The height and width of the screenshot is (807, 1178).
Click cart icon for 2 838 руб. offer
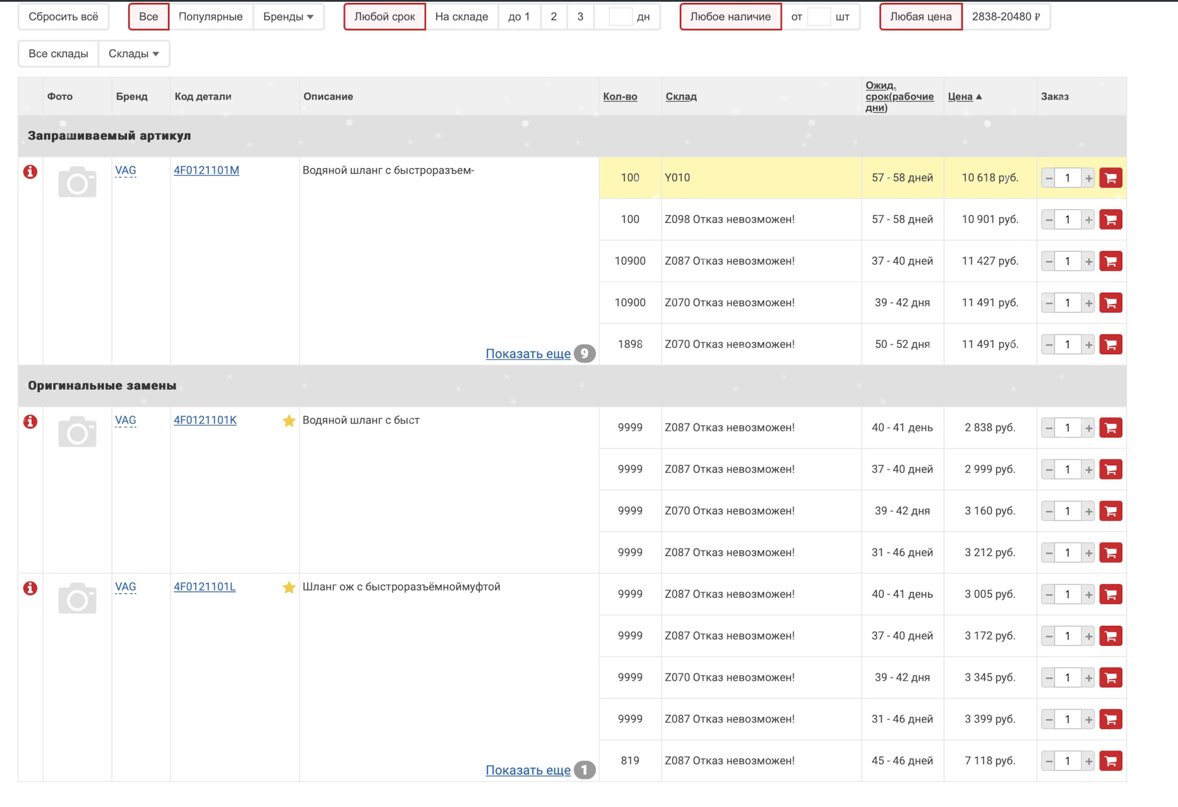point(1111,428)
